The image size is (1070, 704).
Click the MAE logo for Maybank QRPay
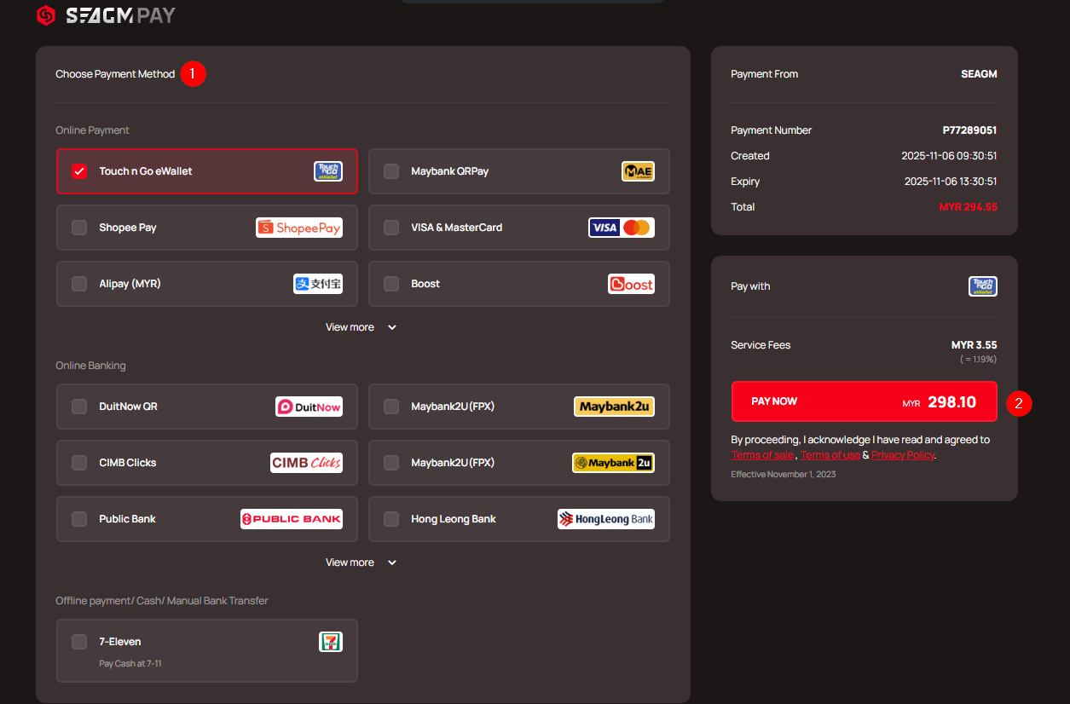pyautogui.click(x=638, y=171)
